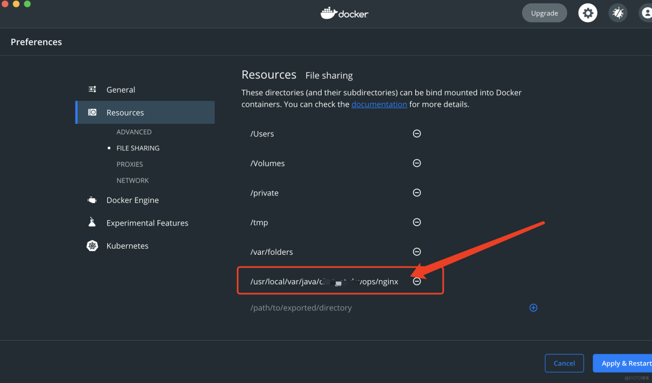Open the documentation link
Screen dimensions: 652x383
[x=379, y=104]
